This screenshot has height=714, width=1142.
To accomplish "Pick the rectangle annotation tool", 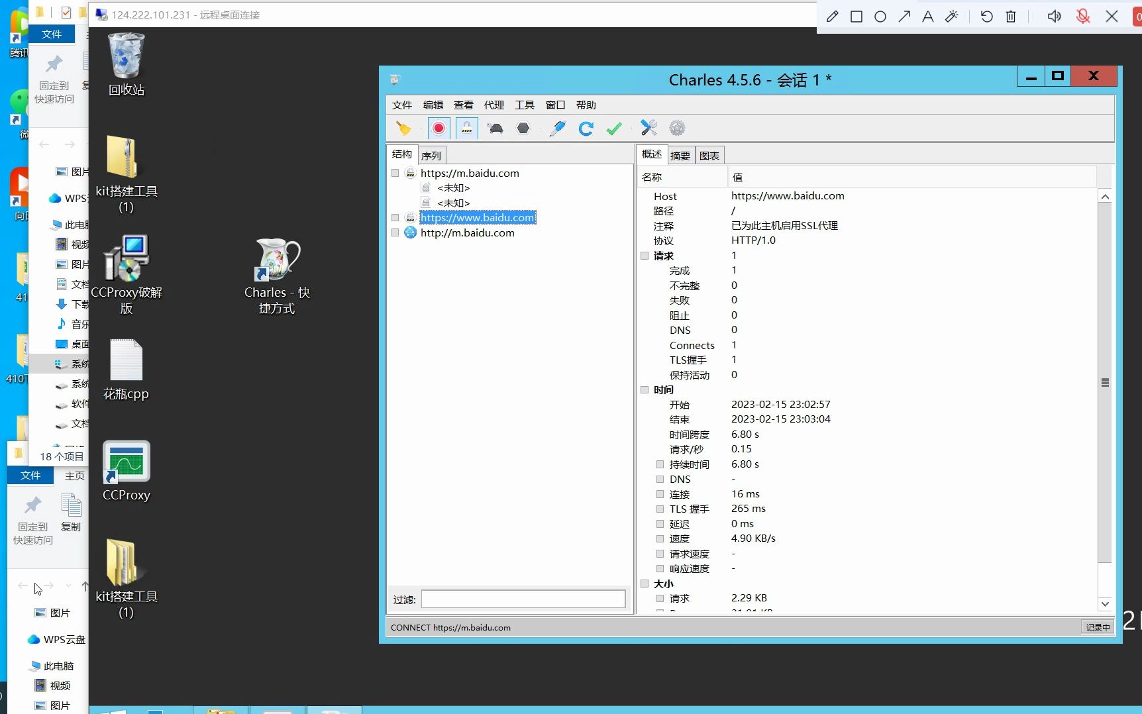I will [x=856, y=17].
